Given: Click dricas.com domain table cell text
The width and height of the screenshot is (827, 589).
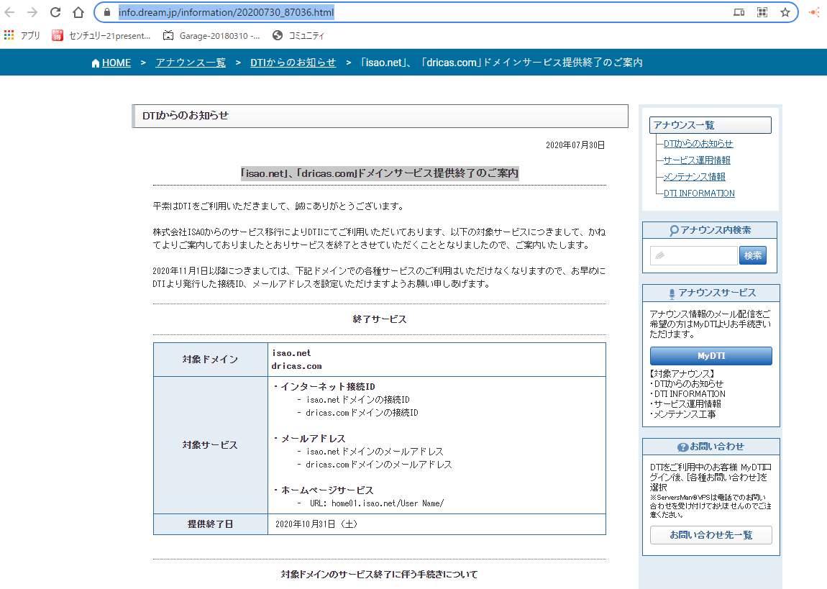Looking at the screenshot, I should (x=296, y=366).
